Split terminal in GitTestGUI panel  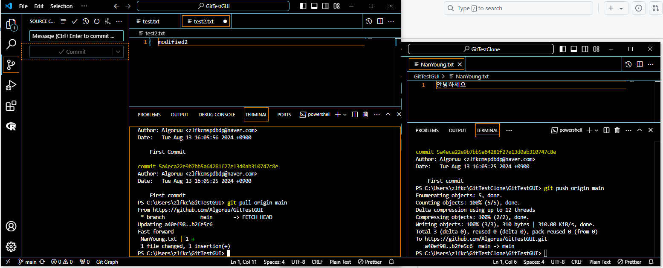coord(355,115)
